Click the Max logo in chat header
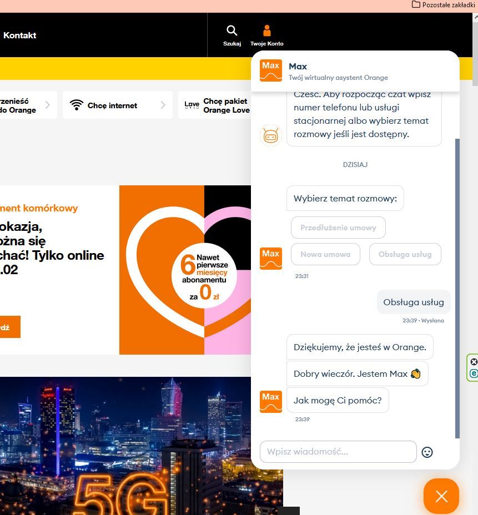Image resolution: width=478 pixels, height=515 pixels. 271,70
